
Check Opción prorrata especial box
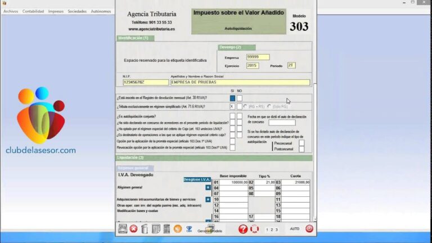point(232,141)
